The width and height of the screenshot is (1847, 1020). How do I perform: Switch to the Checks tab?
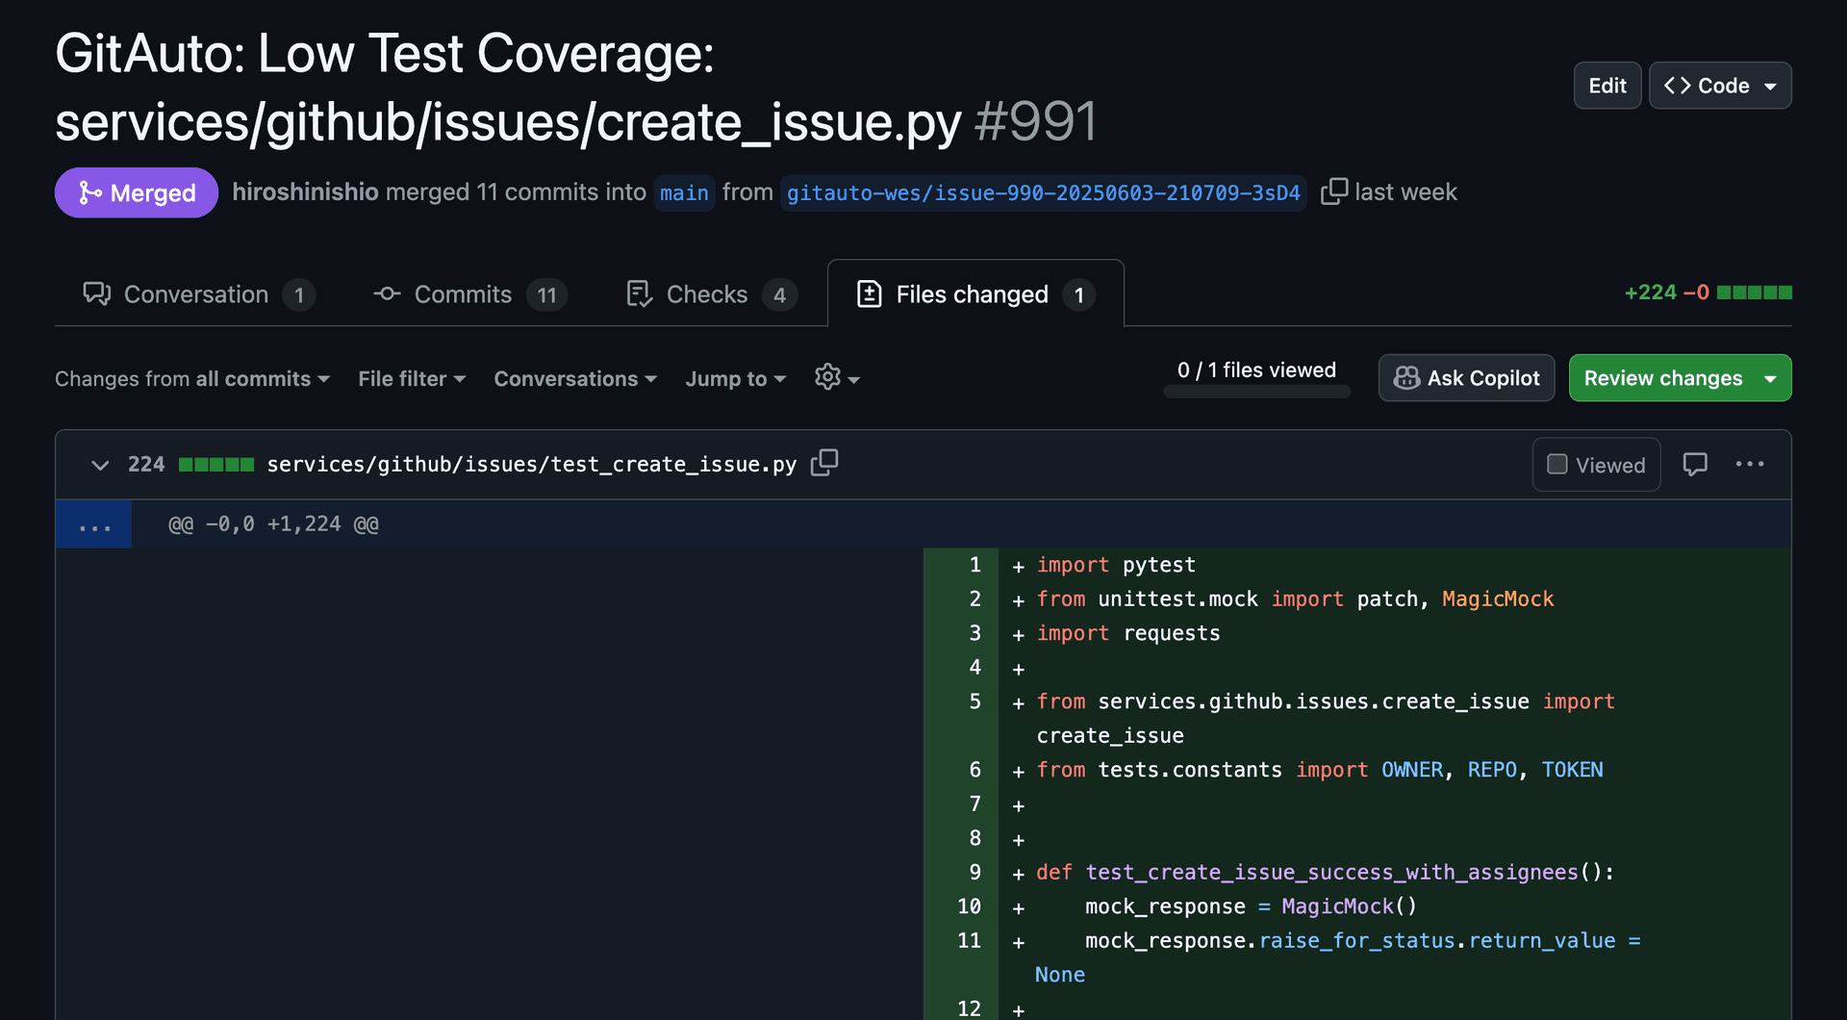[x=710, y=294]
